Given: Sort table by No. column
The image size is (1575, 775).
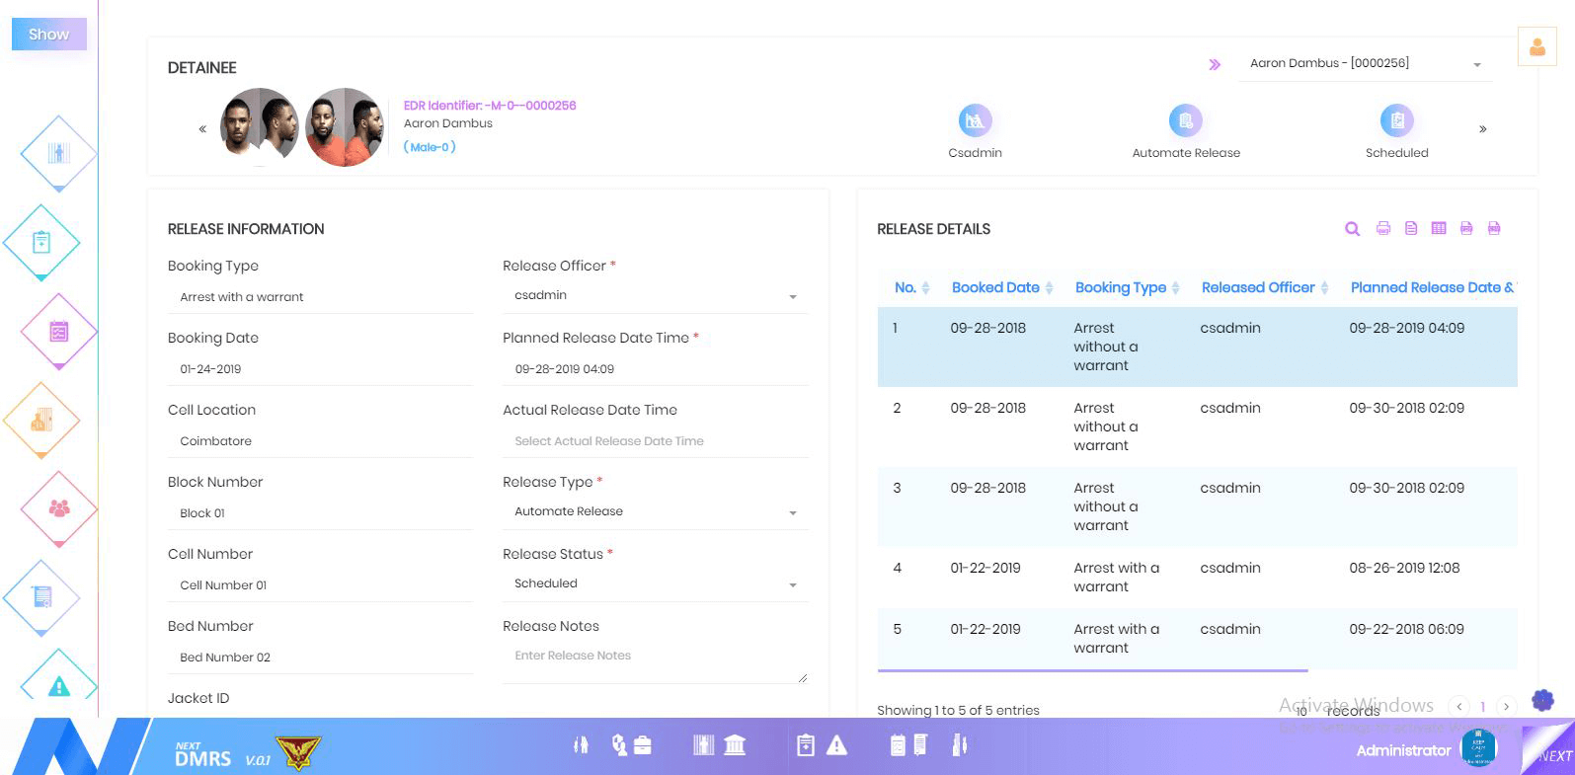Looking at the screenshot, I should point(911,287).
